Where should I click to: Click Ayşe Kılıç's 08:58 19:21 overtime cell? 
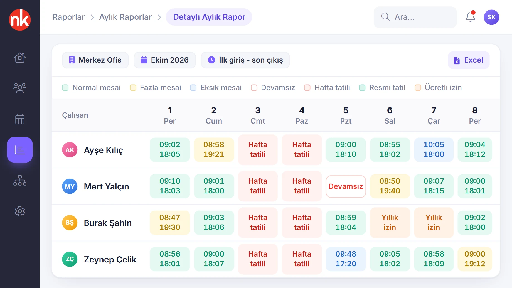pyautogui.click(x=214, y=150)
